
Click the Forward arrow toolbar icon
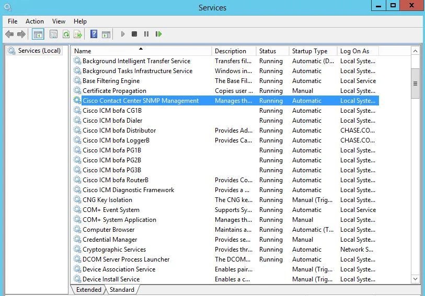click(21, 34)
